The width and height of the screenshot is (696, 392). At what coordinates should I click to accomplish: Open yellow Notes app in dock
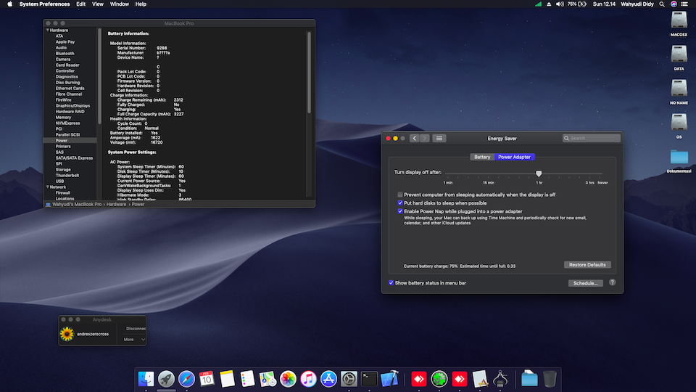tap(227, 379)
